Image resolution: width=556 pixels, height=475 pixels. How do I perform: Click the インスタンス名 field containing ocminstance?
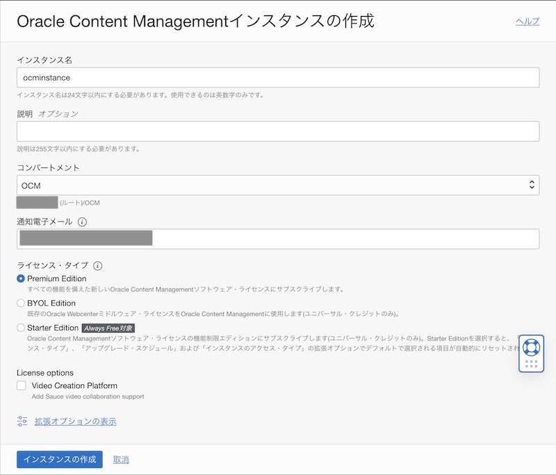278,78
